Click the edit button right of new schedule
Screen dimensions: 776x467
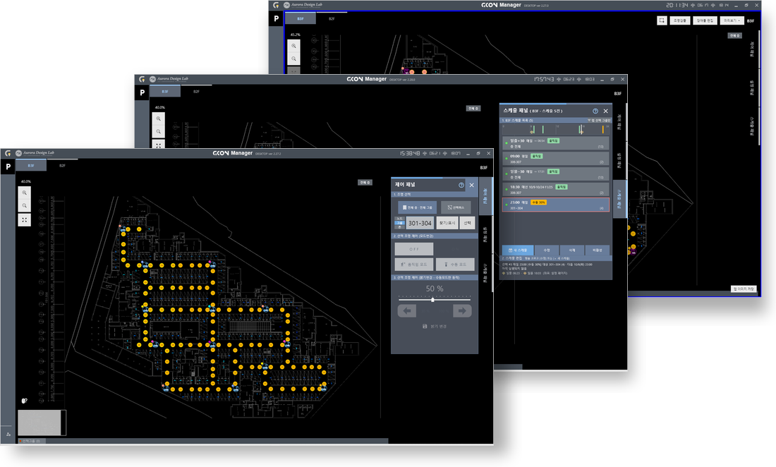pyautogui.click(x=547, y=250)
